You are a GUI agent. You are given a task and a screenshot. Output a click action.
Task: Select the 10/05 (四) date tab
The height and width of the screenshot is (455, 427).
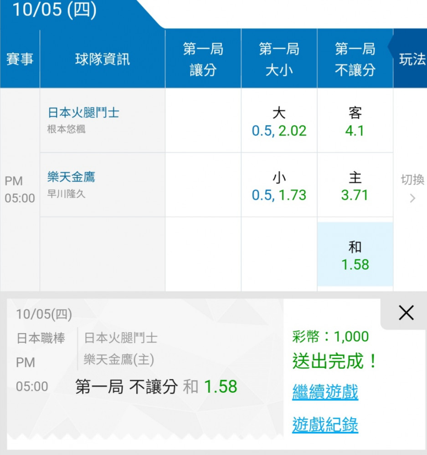(54, 9)
